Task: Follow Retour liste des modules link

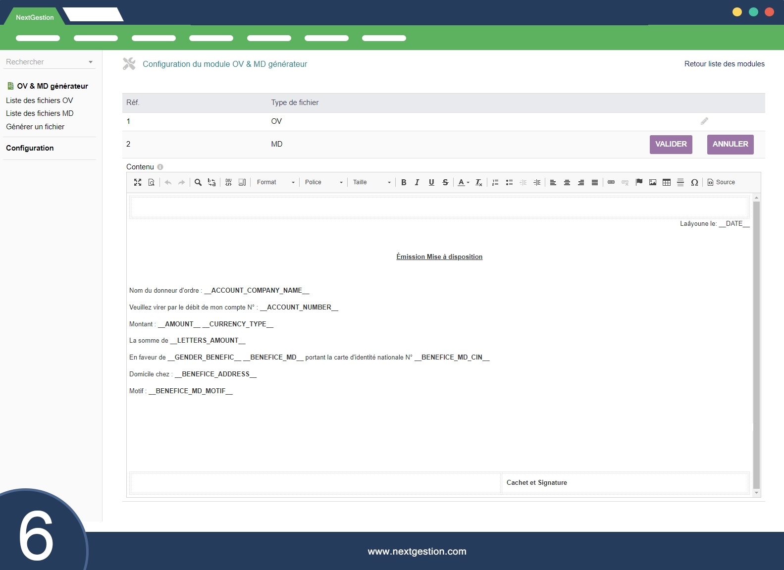Action: click(x=724, y=64)
